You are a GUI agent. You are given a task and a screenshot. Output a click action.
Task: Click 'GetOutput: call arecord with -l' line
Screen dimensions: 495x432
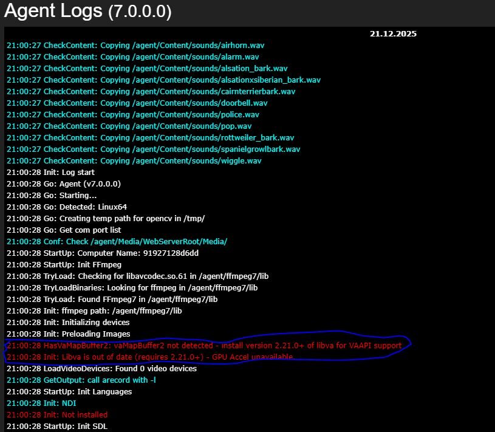(81, 380)
